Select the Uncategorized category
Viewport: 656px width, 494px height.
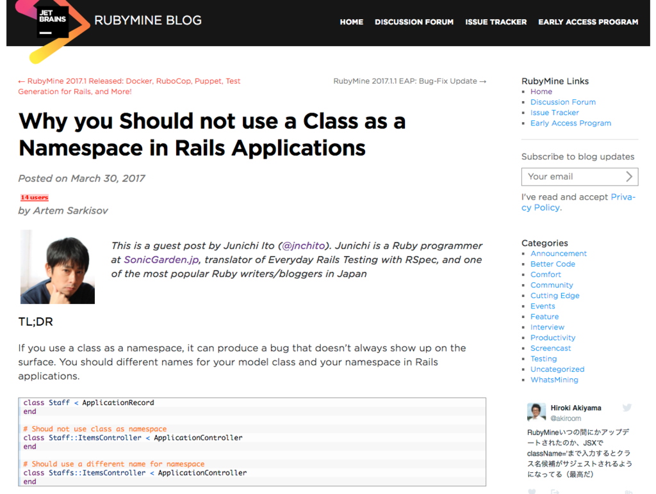557,369
